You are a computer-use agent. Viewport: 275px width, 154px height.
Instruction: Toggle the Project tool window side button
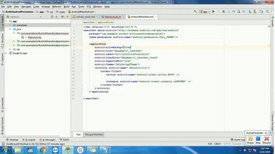click(x=2, y=23)
